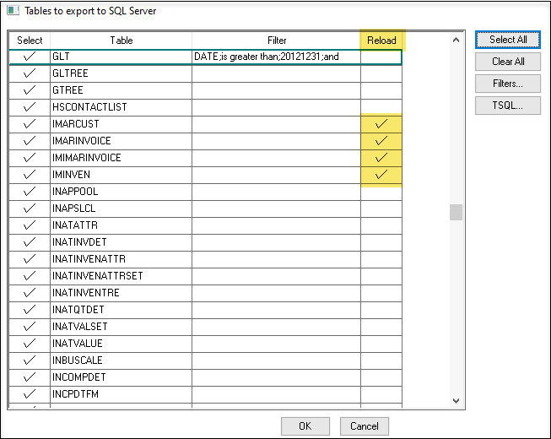The height and width of the screenshot is (439, 551).
Task: Toggle Reload checkmark for IMARCUST
Action: [381, 124]
